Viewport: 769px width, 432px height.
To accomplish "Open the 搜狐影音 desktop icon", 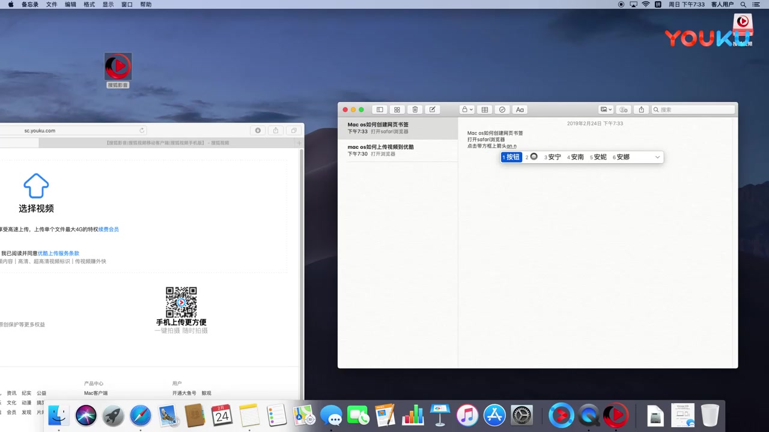I will [118, 70].
